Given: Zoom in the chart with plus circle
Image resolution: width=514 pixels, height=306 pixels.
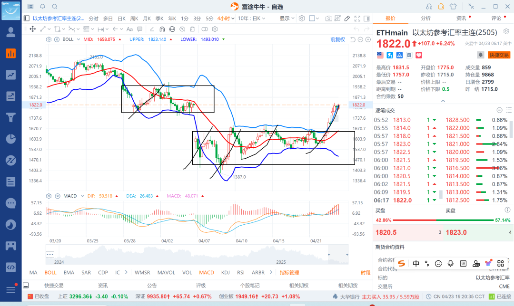Looking at the screenshot, I should (x=368, y=39).
